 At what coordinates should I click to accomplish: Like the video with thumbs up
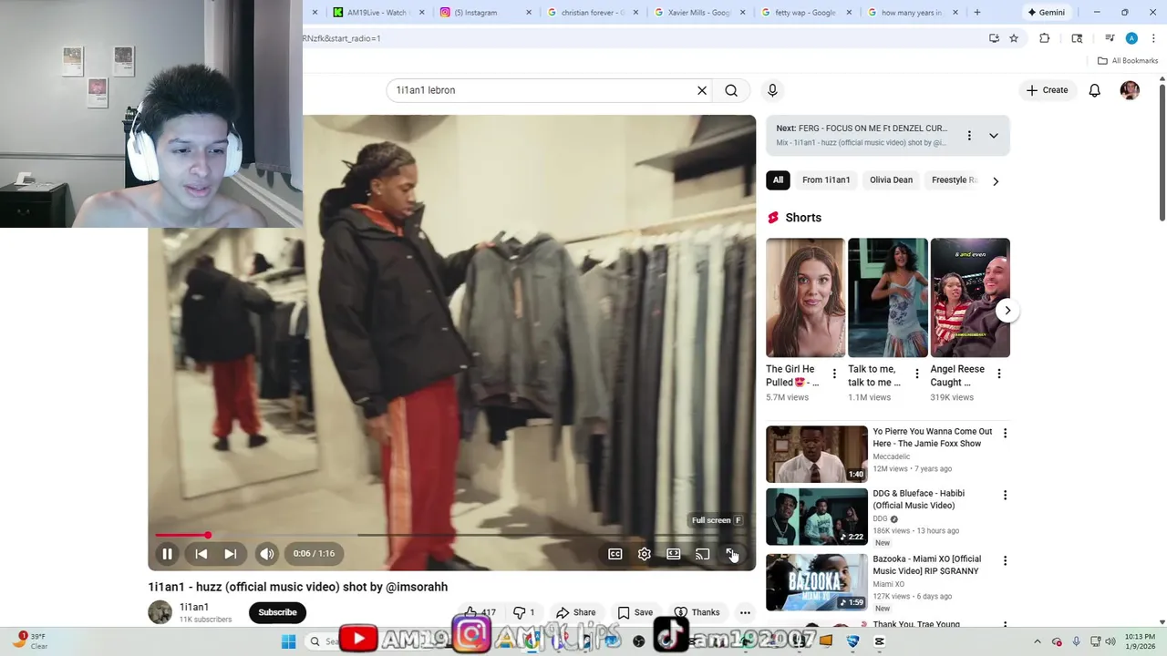pyautogui.click(x=480, y=612)
